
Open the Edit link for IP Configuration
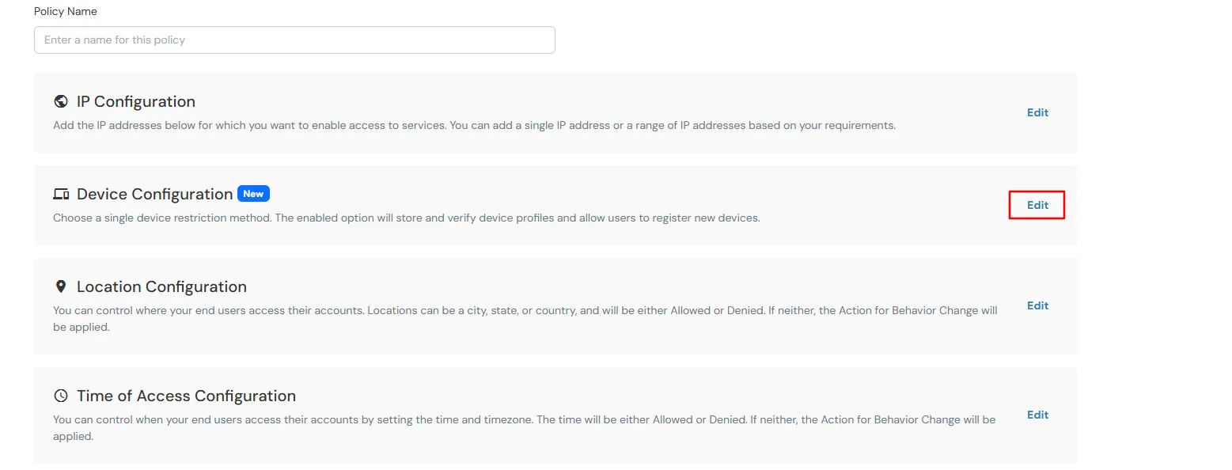point(1037,112)
